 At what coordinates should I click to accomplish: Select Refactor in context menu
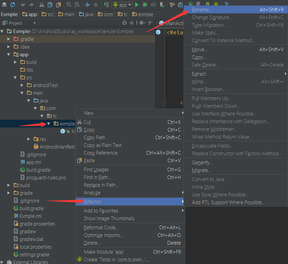130,201
